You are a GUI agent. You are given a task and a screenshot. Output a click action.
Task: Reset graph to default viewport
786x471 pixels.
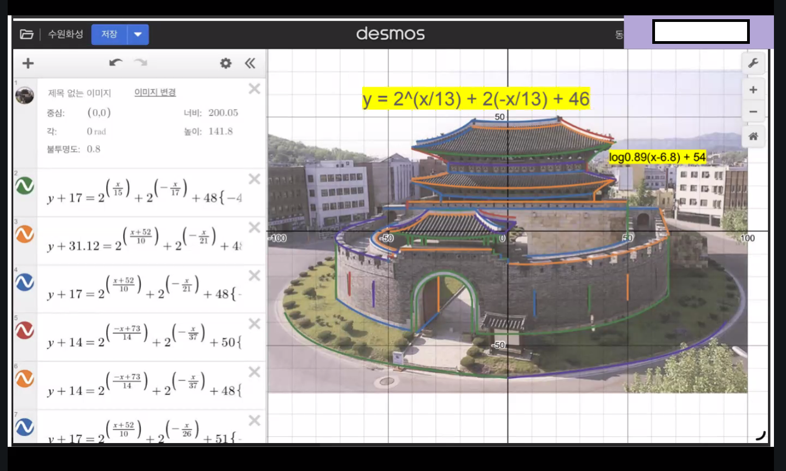pos(753,136)
